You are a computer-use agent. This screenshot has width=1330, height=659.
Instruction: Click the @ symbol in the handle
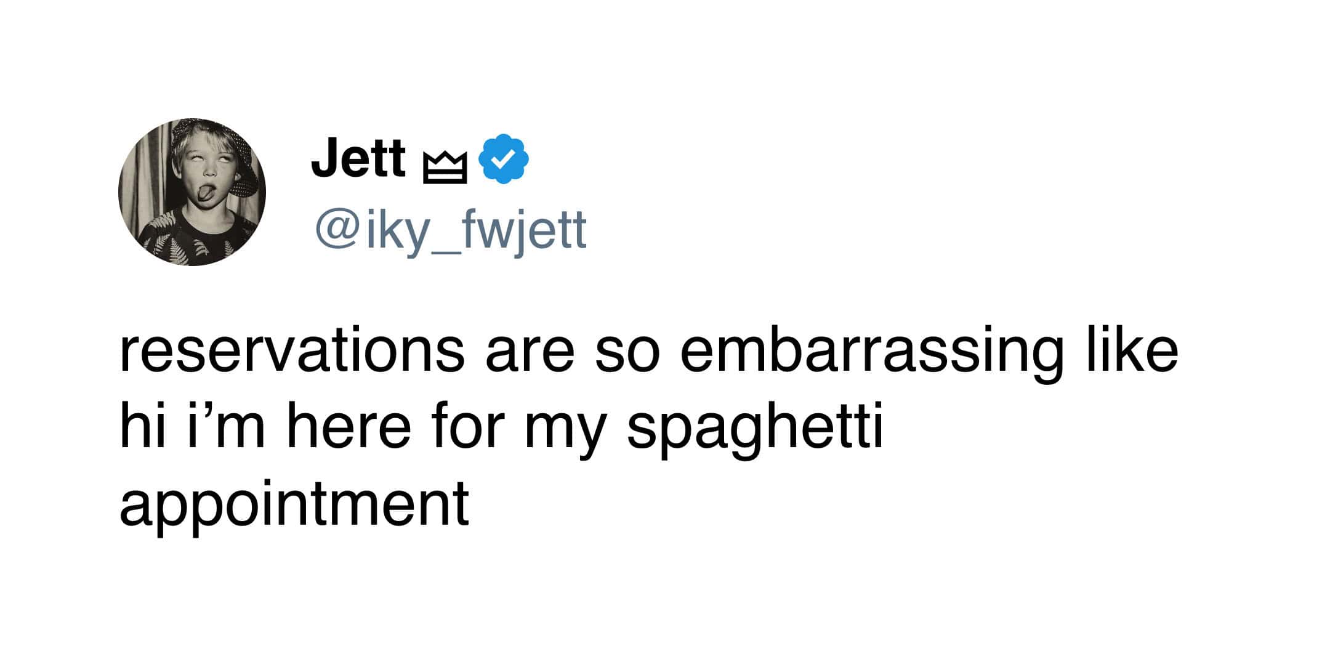(x=337, y=230)
